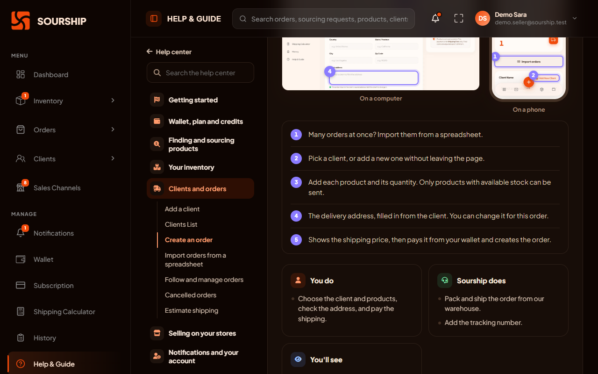Image resolution: width=598 pixels, height=374 pixels.
Task: Click the Sales Channels store icon
Action: pyautogui.click(x=21, y=188)
